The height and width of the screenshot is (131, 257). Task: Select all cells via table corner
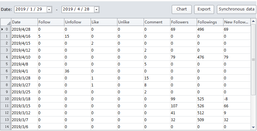[x=6, y=22]
